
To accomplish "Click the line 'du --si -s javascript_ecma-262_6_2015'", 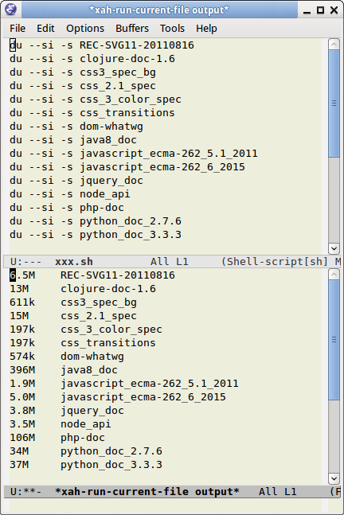I will click(x=127, y=167).
